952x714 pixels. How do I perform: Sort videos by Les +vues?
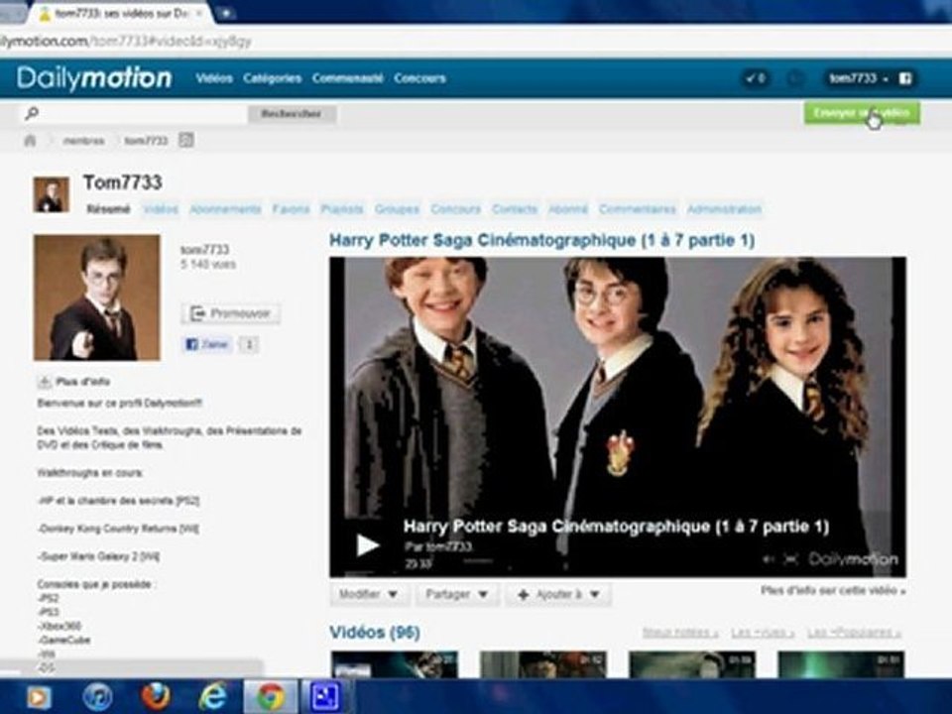763,633
